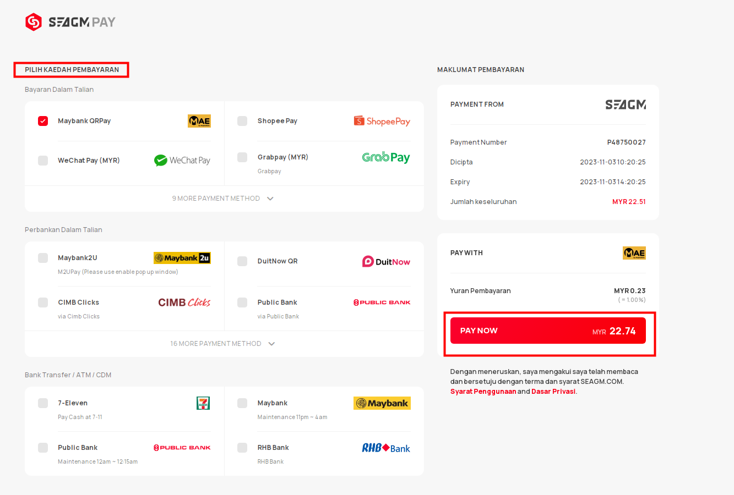The width and height of the screenshot is (734, 495).
Task: Click payment number P48750027
Action: 627,142
